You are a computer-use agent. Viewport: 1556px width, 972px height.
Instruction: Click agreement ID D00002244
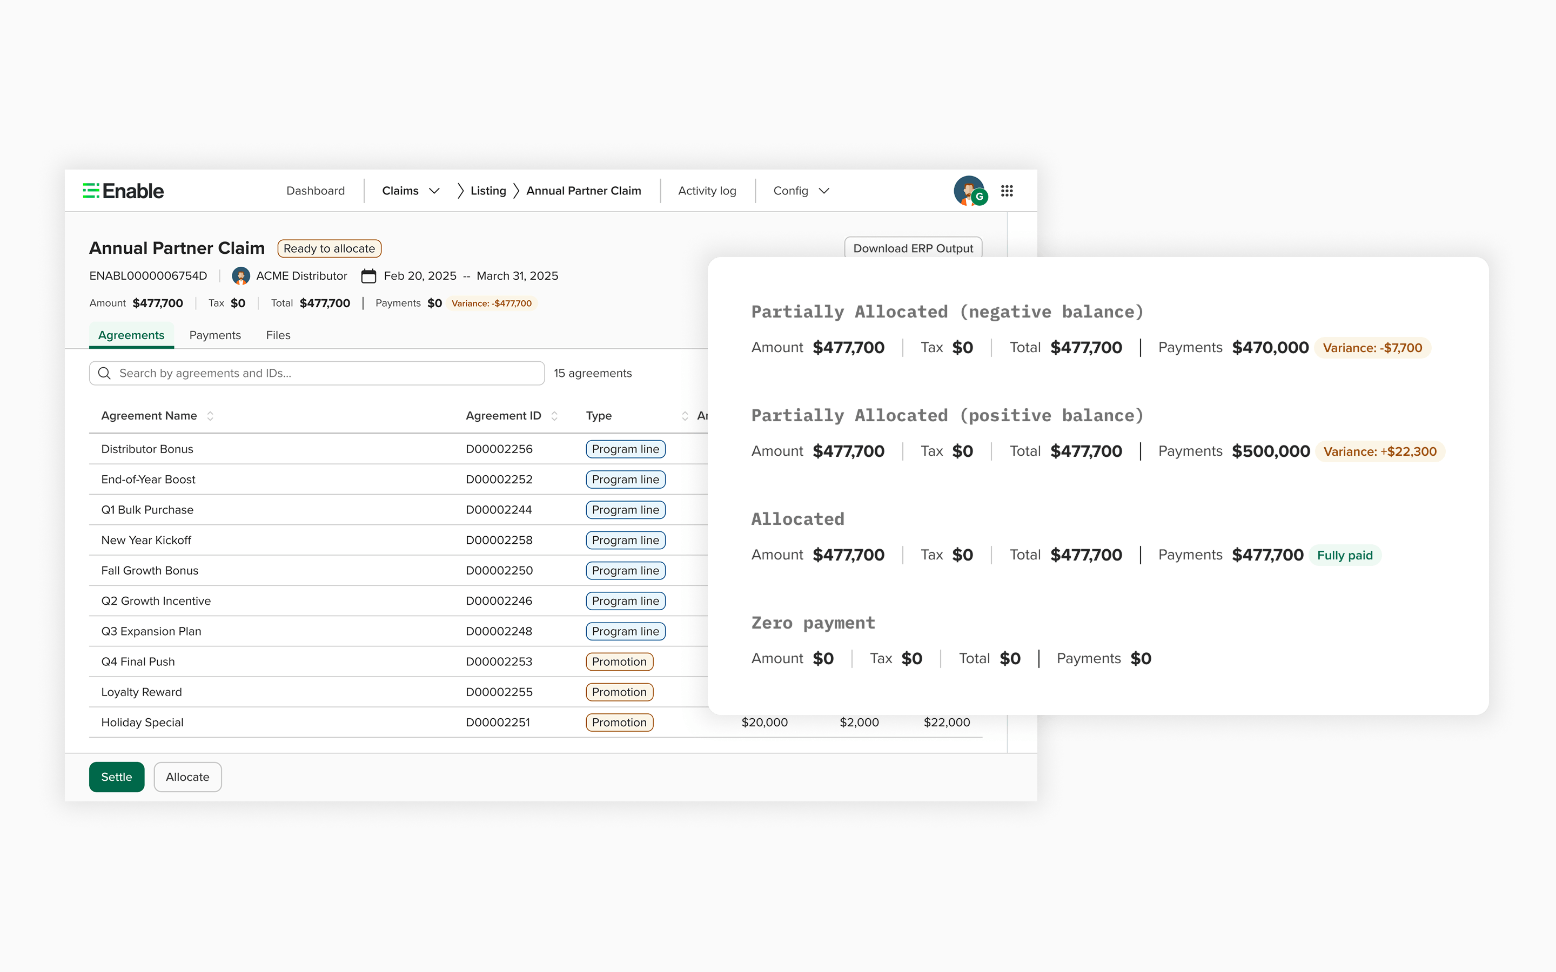pos(499,510)
